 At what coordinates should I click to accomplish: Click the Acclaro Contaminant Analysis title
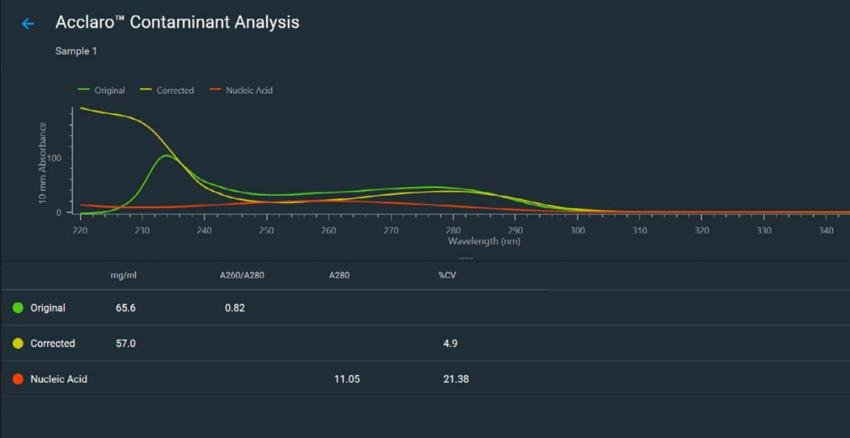(177, 22)
